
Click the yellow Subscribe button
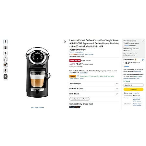pos(133,90)
